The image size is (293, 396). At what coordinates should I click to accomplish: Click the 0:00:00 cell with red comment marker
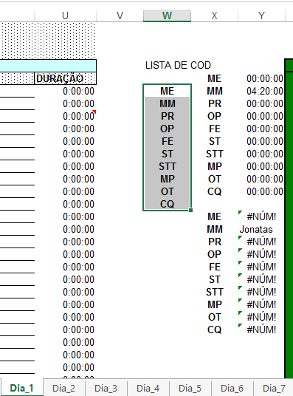(66, 116)
